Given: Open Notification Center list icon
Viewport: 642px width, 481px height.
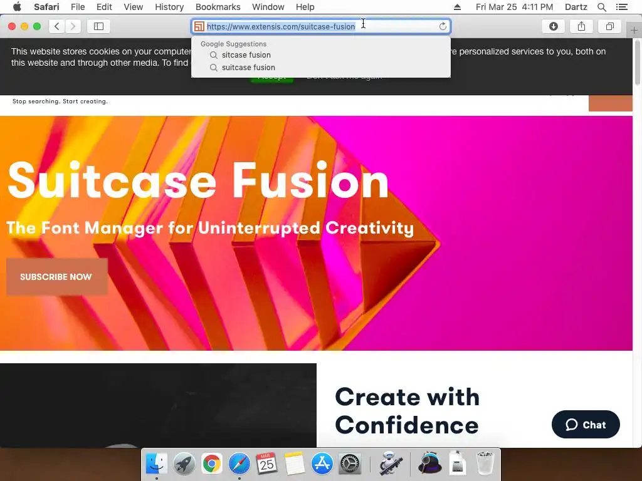Looking at the screenshot, I should click(621, 7).
